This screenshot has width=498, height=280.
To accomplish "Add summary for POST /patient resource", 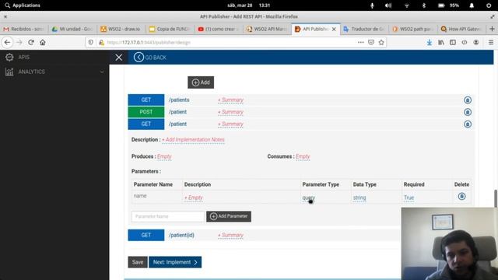I will (x=230, y=112).
